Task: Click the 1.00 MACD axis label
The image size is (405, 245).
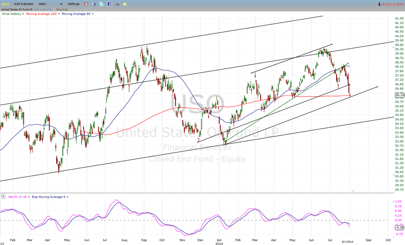Action: tap(398, 202)
